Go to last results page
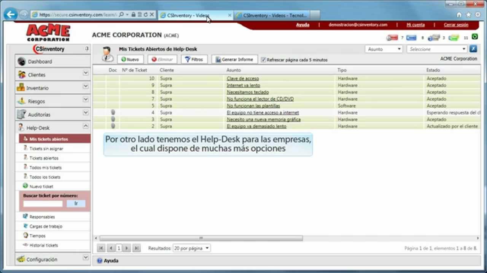Viewport: 487px width, 273px height. pos(136,248)
